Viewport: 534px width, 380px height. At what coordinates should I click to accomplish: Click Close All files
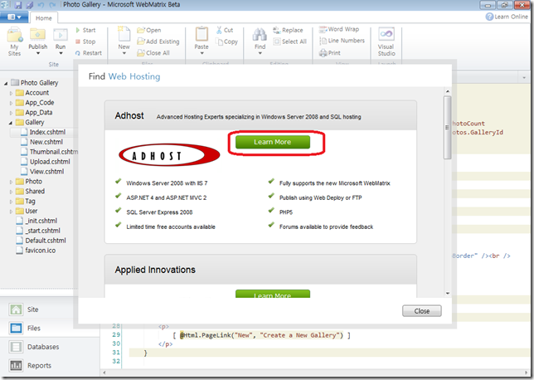click(x=153, y=53)
